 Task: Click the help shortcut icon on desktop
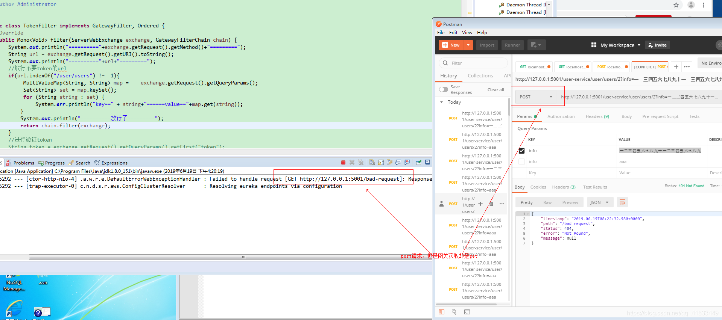click(x=42, y=312)
